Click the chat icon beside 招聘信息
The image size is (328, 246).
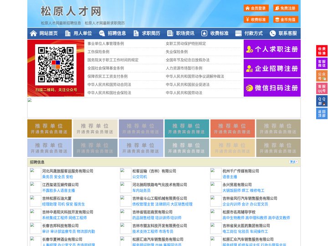[x=102, y=33]
